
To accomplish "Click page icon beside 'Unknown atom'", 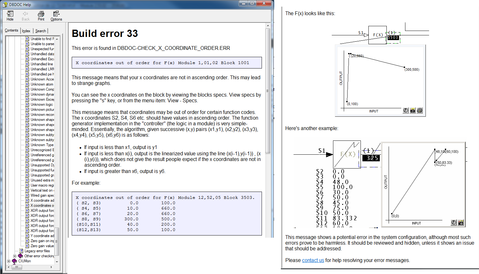I will [x=27, y=84].
